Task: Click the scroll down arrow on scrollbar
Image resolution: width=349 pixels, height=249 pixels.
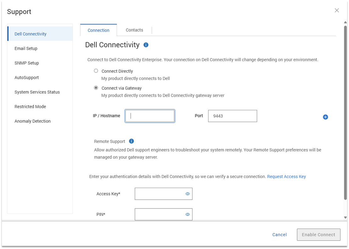Action: click(345, 217)
